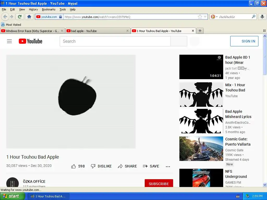This screenshot has height=200, width=267.
Task: Close the bad apple - YouTube tab
Action: click(x=127, y=31)
